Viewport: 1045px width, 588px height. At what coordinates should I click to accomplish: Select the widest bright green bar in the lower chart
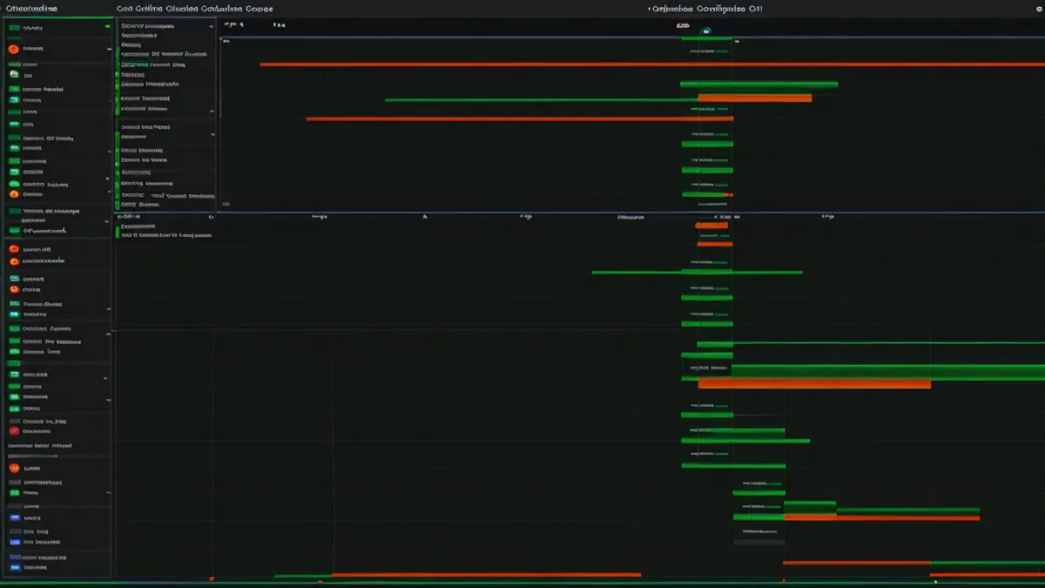pos(888,372)
